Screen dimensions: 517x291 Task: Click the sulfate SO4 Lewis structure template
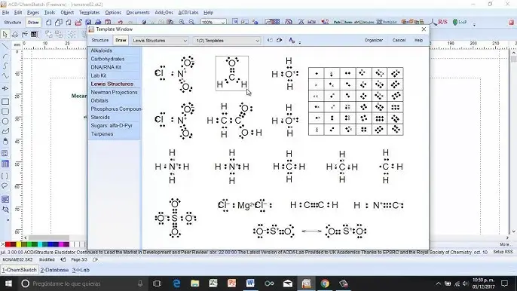pyautogui.click(x=175, y=218)
